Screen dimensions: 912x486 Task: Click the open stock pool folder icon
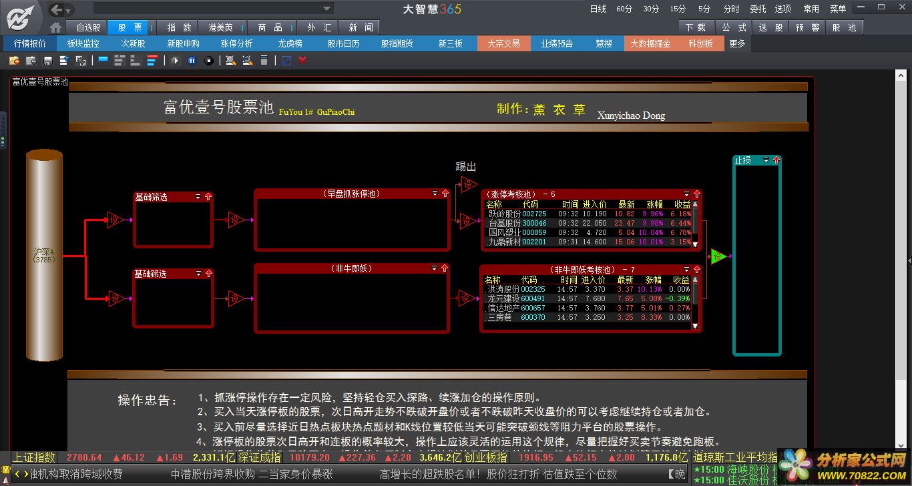coord(31,61)
